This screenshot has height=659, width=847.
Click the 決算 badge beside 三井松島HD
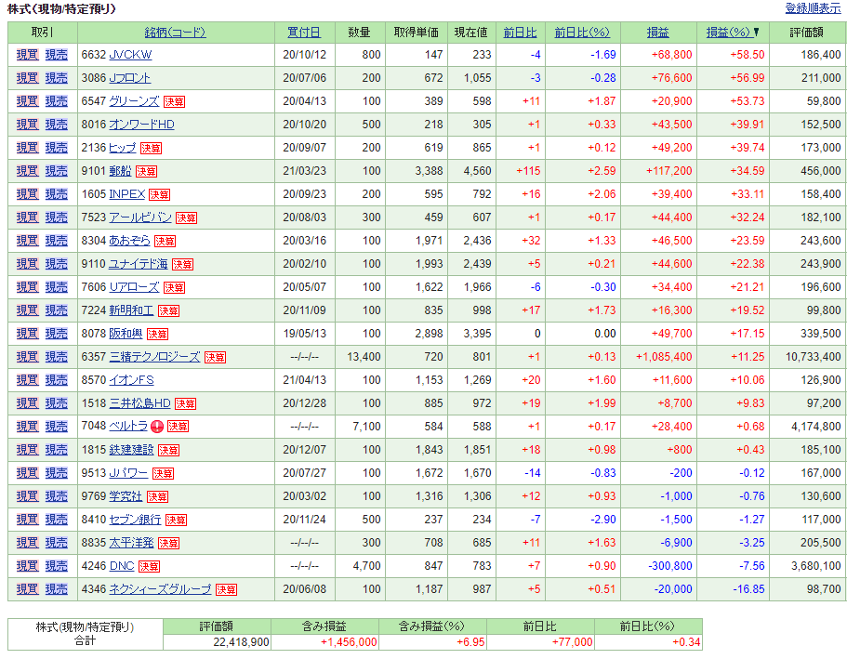(185, 403)
